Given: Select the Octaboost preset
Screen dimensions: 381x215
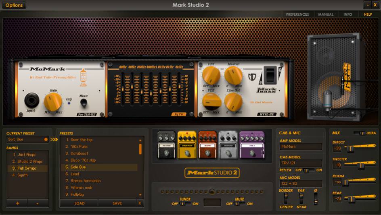Looking at the screenshot, I should (x=99, y=153).
